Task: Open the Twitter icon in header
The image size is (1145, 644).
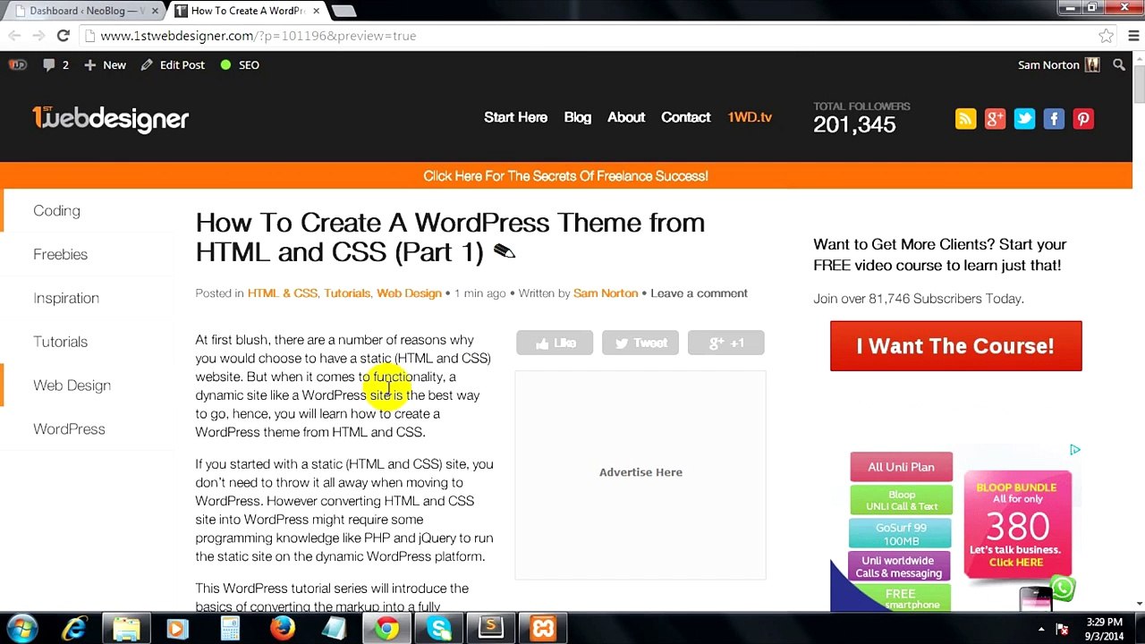Action: pyautogui.click(x=1024, y=119)
